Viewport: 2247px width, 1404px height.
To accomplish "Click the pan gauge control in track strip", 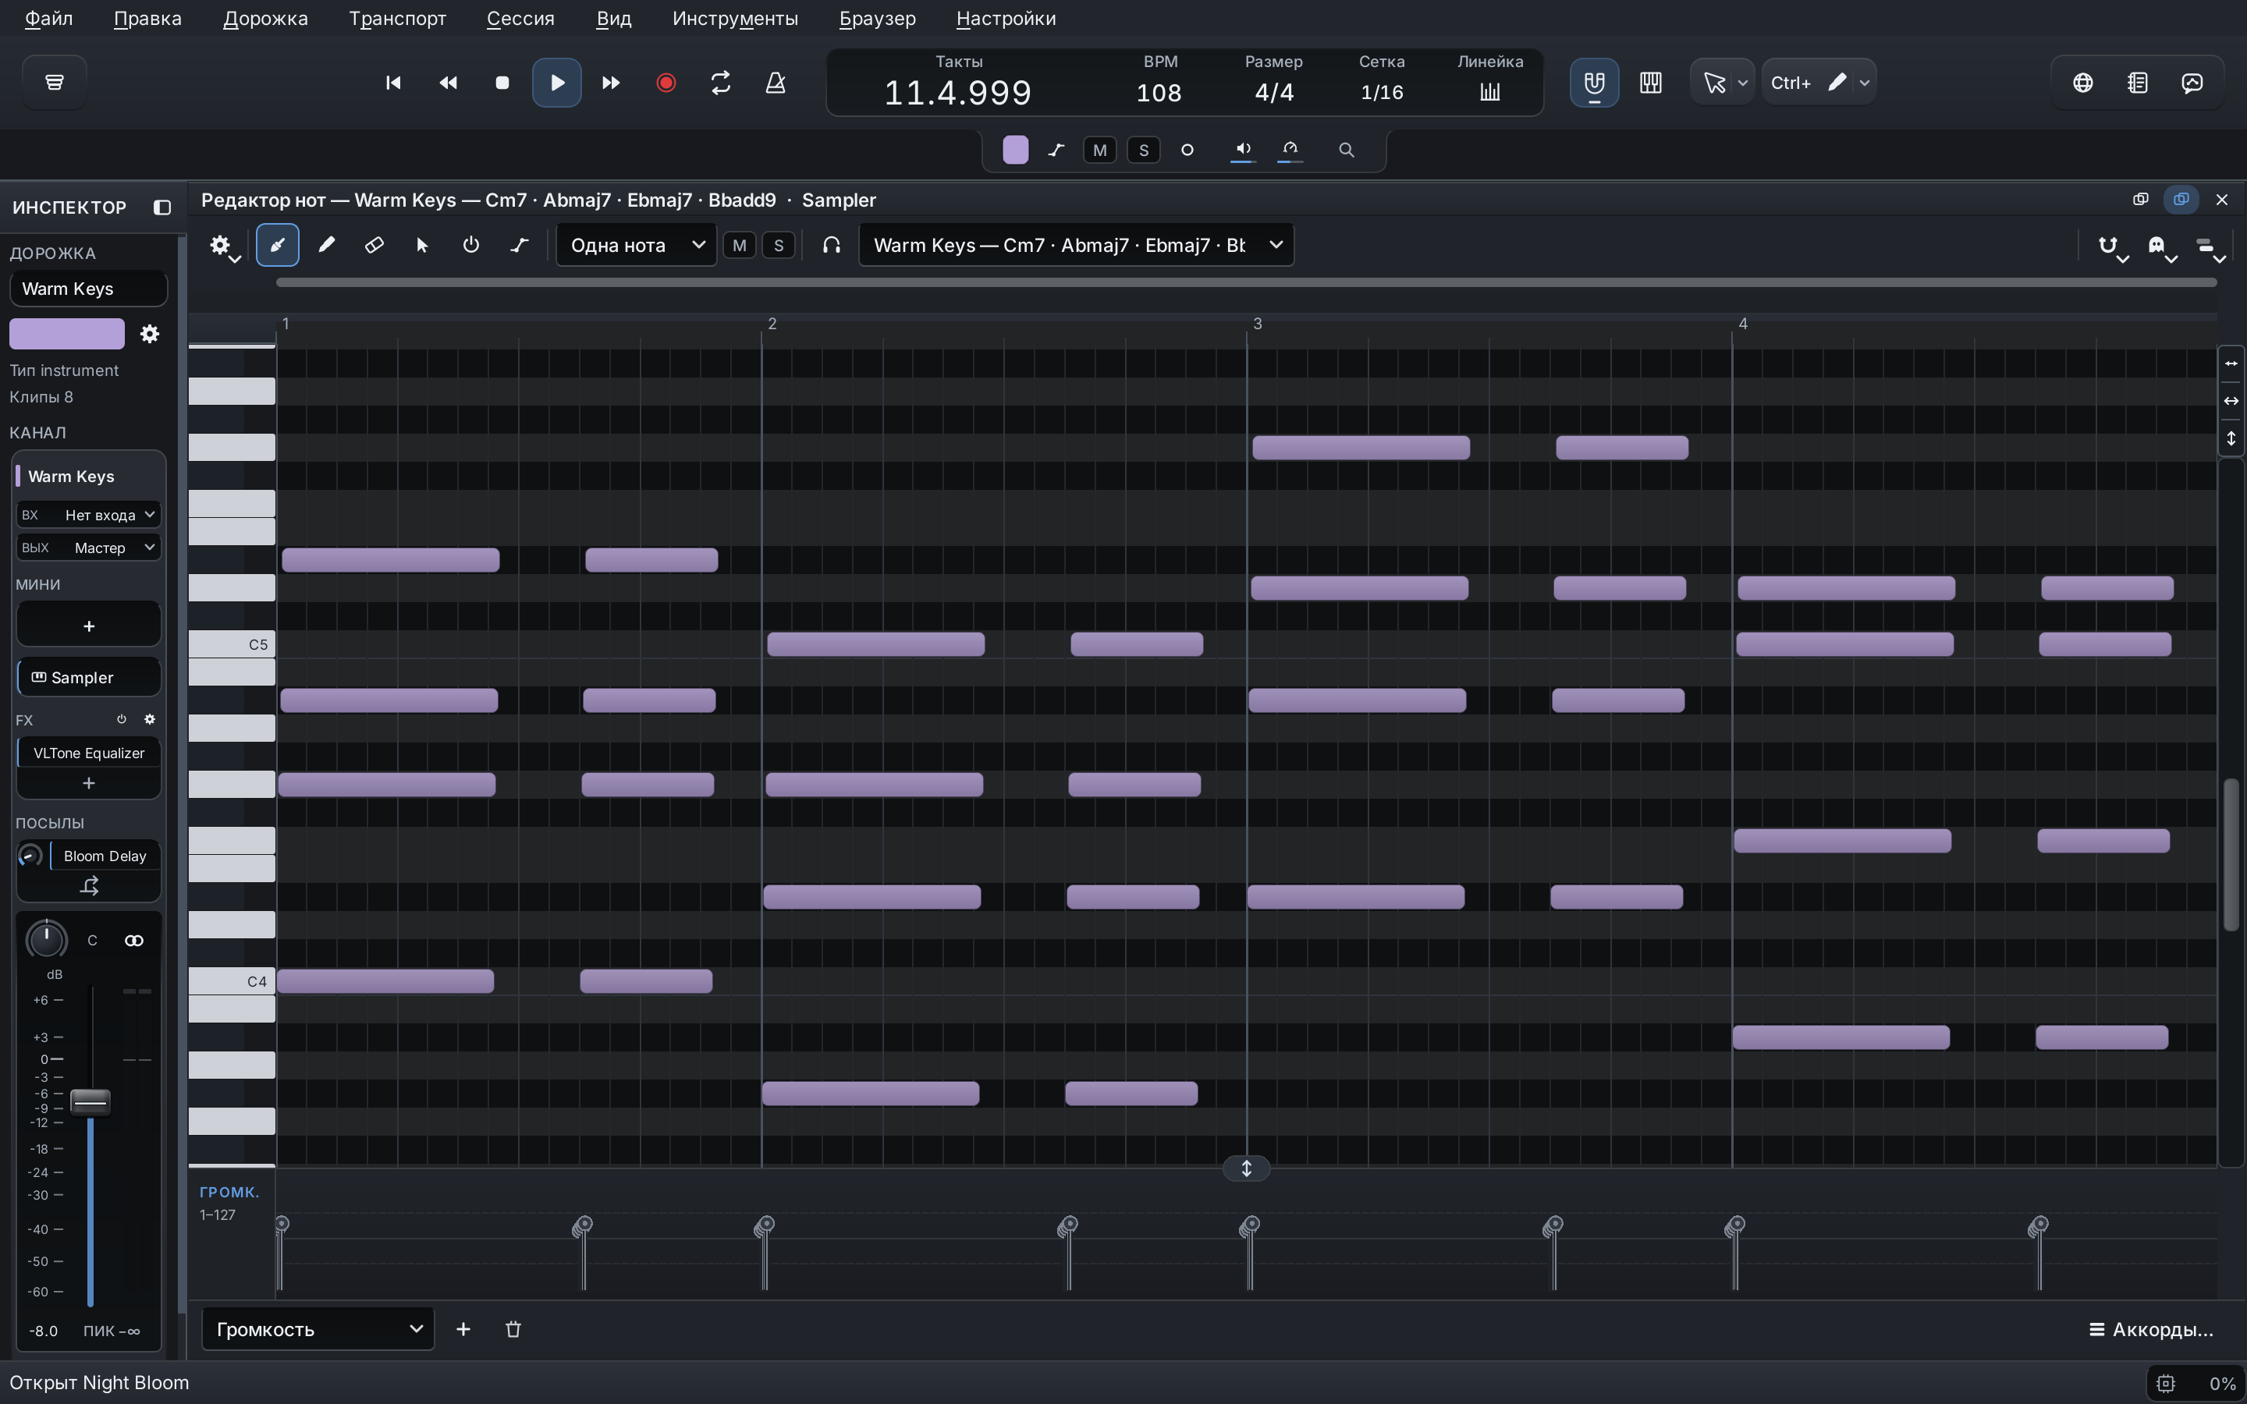I will pyautogui.click(x=1290, y=150).
